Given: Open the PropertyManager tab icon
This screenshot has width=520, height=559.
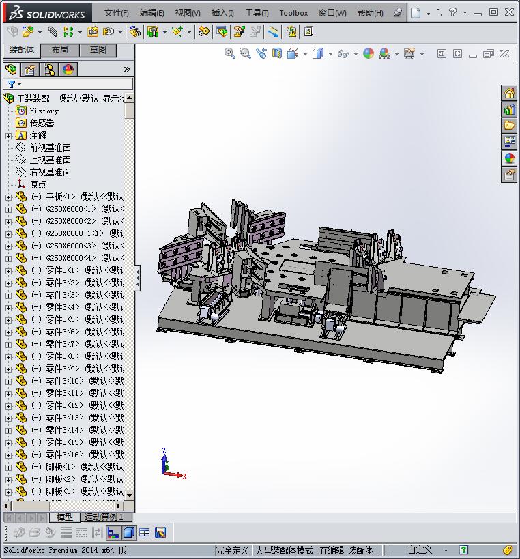Looking at the screenshot, I should (x=30, y=70).
